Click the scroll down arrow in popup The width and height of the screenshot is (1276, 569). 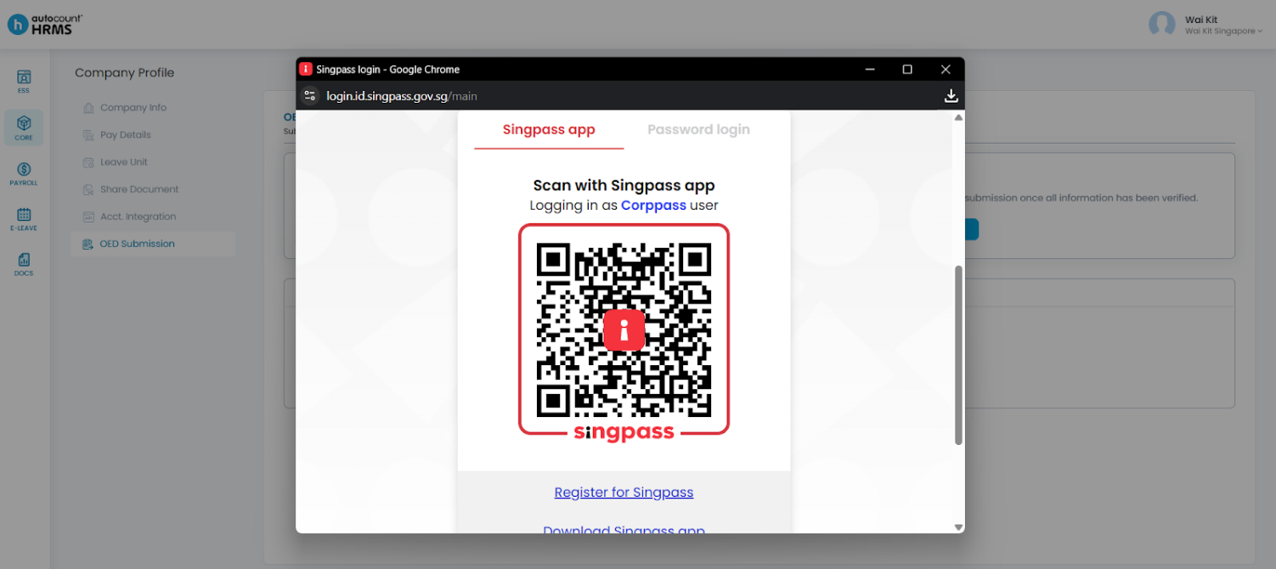958,527
